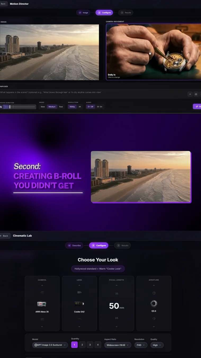Pick the dimmed lens above Cooke S4/i
The width and height of the screenshot is (201, 358).
[x=79, y=292]
